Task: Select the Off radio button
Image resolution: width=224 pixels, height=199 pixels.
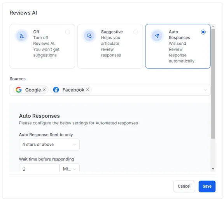Action: click(68, 32)
